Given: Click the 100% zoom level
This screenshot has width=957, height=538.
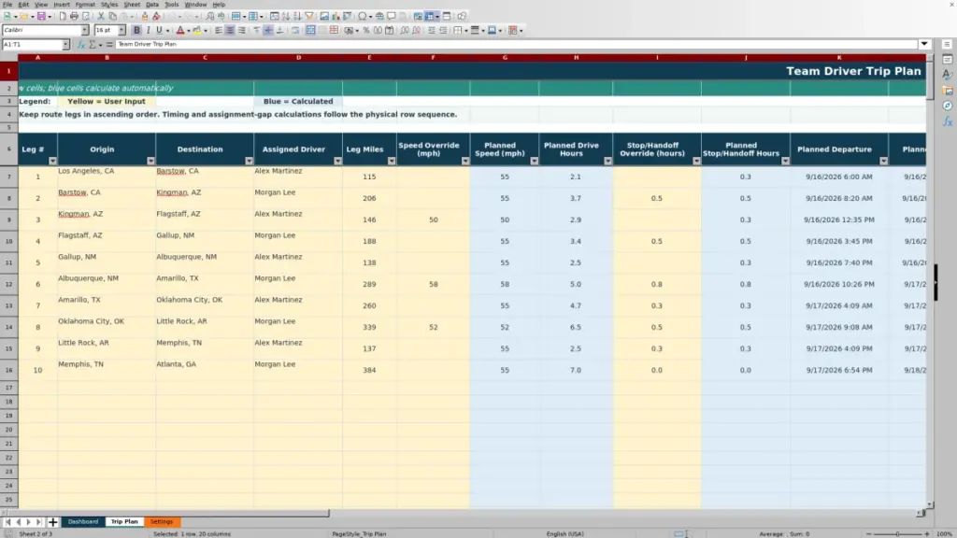Looking at the screenshot, I should (944, 534).
